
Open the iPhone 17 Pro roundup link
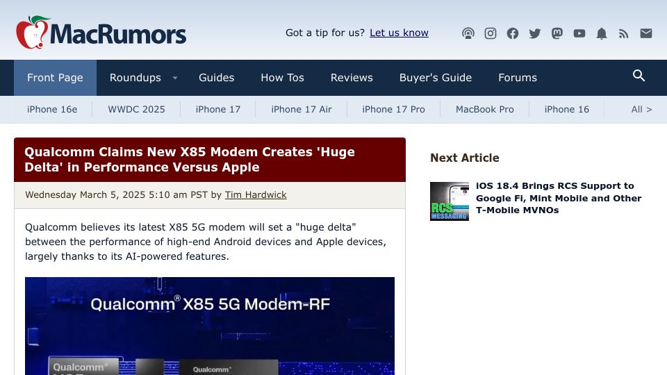point(393,109)
